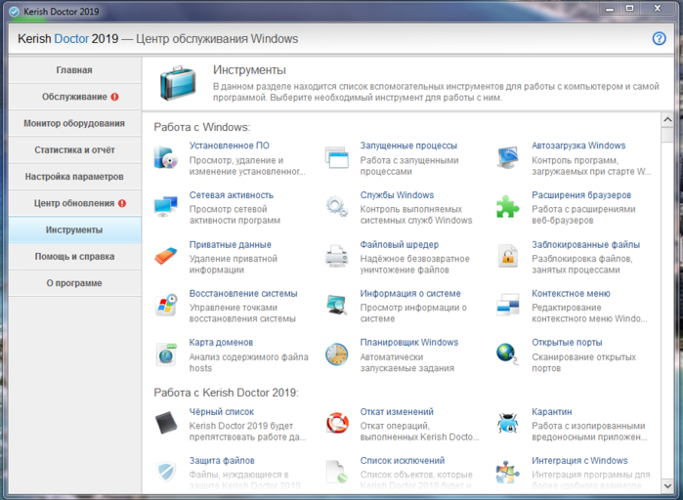This screenshot has height=500, width=683.
Task: Open the Восстановление системы link
Action: pos(243,294)
